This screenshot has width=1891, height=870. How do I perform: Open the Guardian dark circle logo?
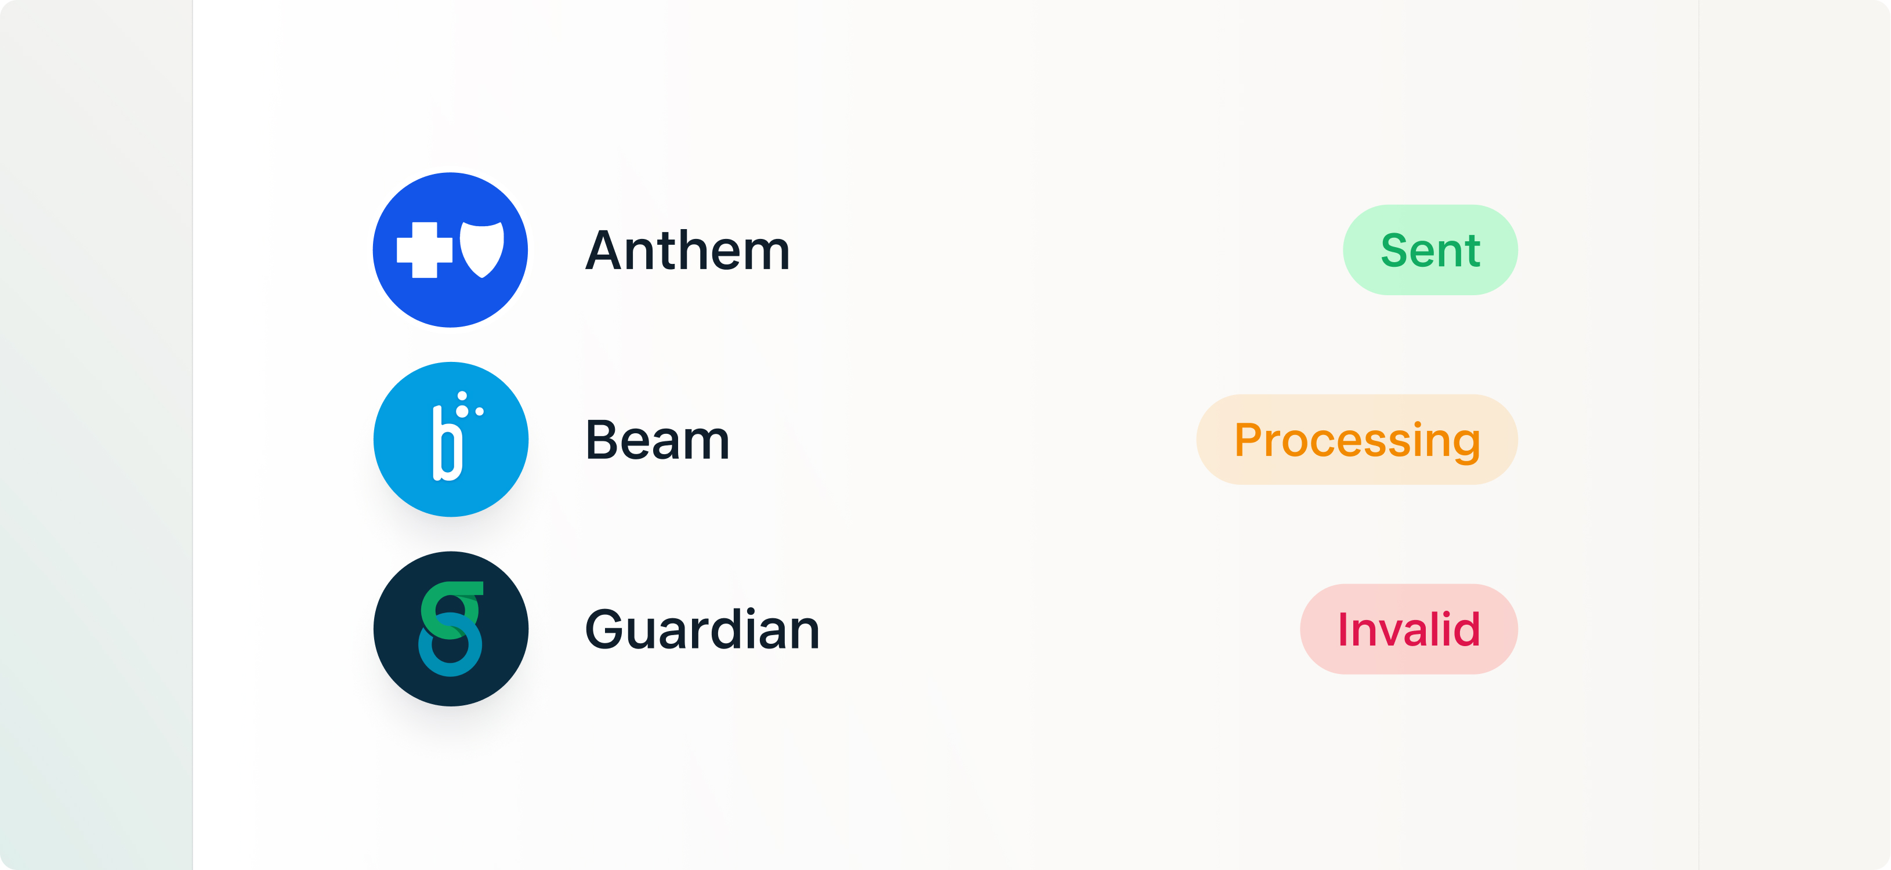coord(450,629)
